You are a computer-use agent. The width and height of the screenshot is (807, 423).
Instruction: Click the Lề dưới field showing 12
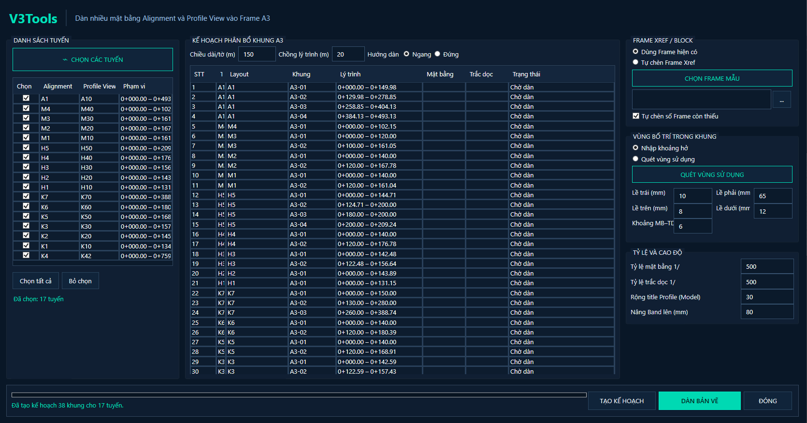[x=773, y=211]
